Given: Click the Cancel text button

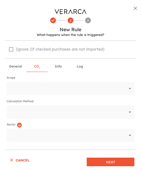Looking at the screenshot, I should [x=23, y=160].
